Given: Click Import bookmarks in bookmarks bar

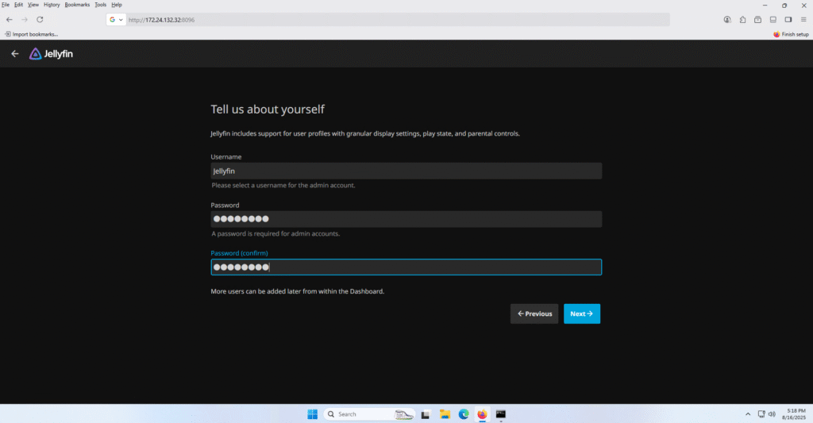Looking at the screenshot, I should [x=32, y=34].
